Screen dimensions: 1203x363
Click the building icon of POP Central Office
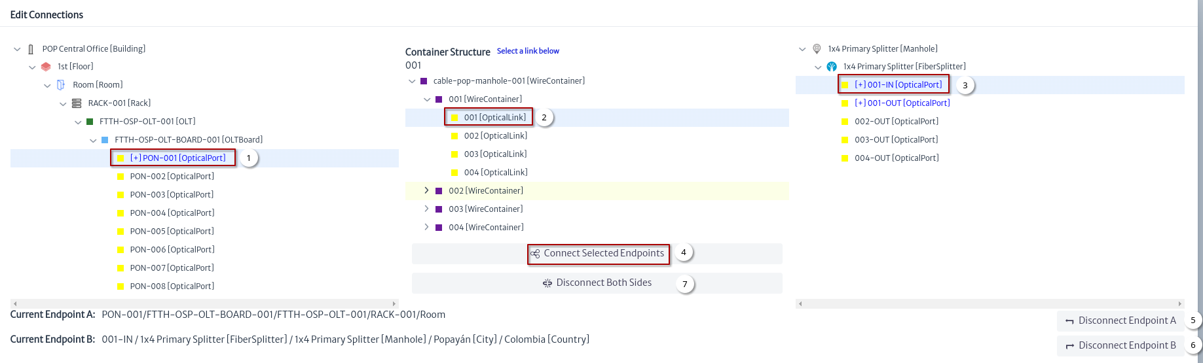[31, 49]
